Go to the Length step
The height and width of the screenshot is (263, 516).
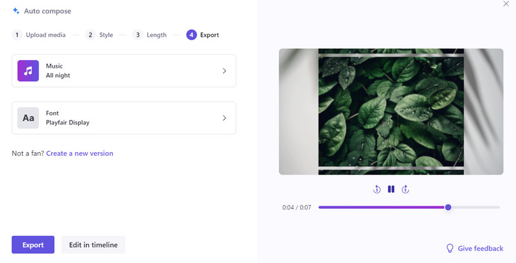pyautogui.click(x=150, y=35)
